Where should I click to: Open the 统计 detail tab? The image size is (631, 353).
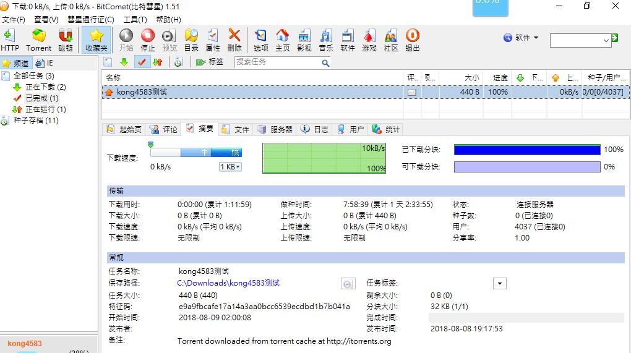tap(386, 129)
